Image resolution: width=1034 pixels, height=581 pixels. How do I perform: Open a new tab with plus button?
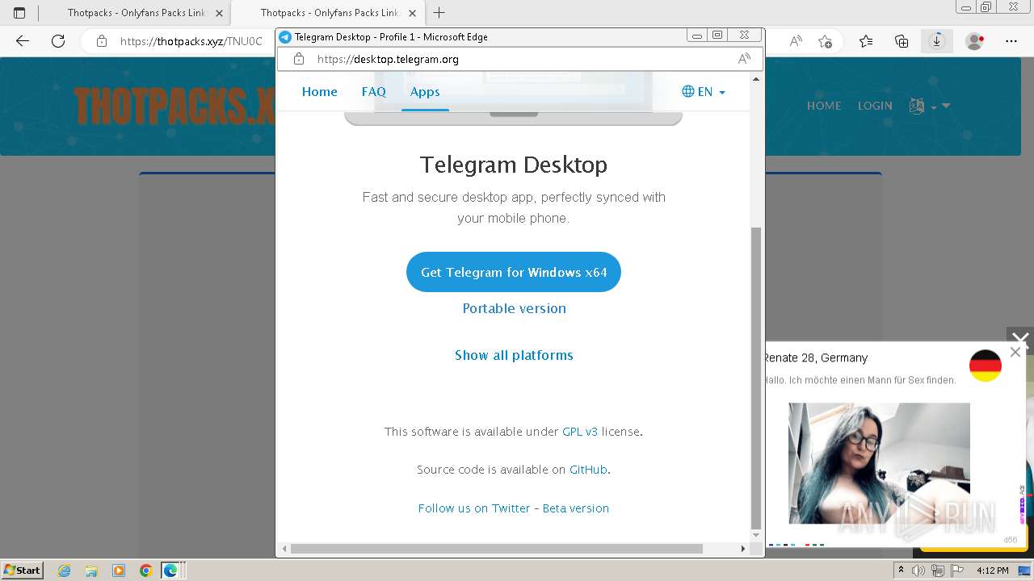pos(439,13)
